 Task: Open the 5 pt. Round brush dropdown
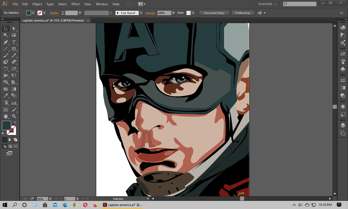(141, 13)
